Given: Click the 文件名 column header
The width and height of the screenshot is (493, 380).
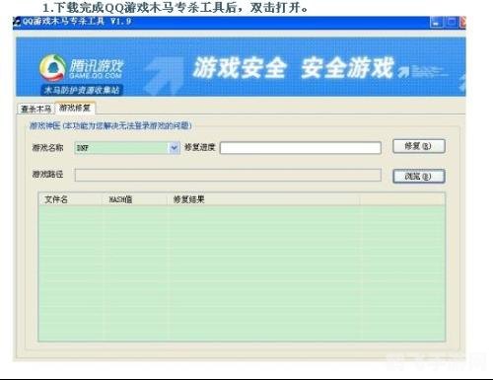Looking at the screenshot, I should point(71,199).
